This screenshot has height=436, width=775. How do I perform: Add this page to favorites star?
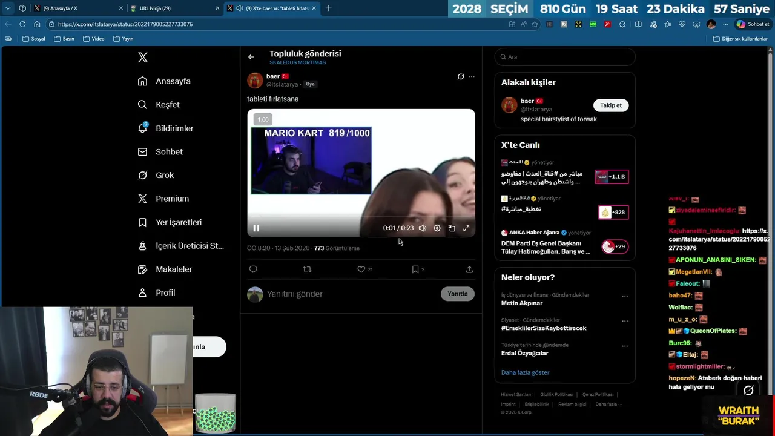[535, 24]
